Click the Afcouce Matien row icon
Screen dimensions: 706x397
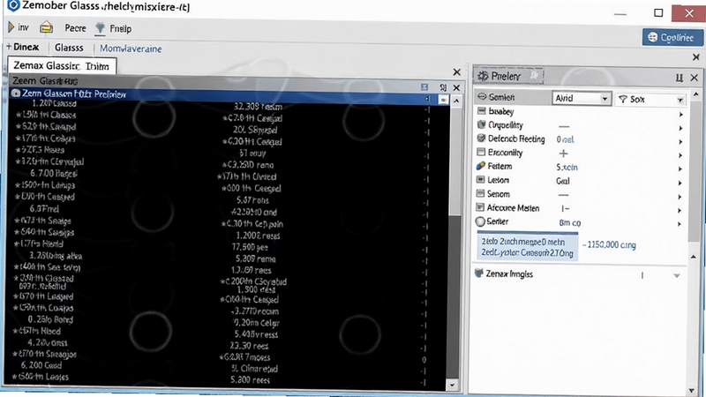480,207
